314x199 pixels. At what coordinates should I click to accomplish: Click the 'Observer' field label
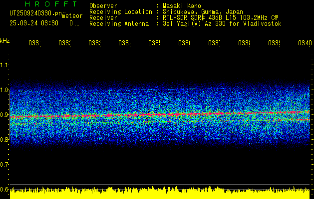point(103,6)
